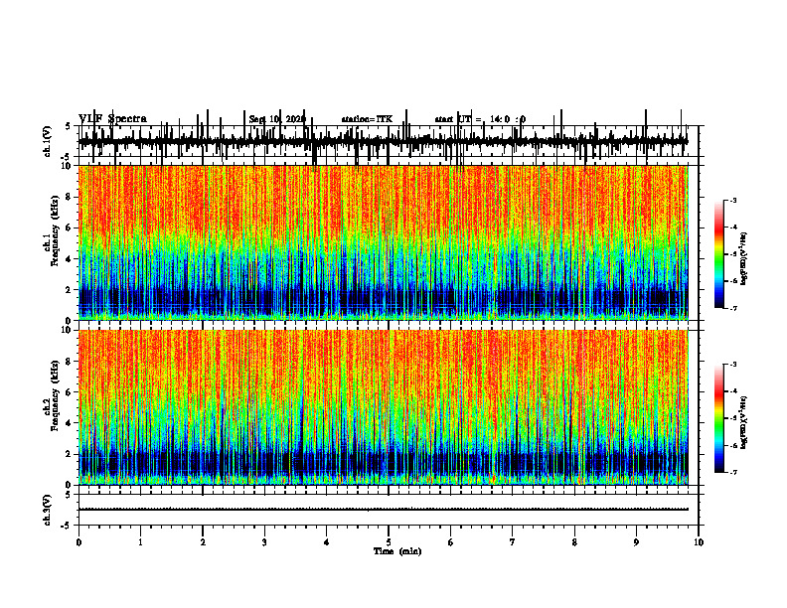Click the "-3" value on ch.2 color bar
Image resolution: width=787 pixels, height=608 pixels.
[x=733, y=365]
